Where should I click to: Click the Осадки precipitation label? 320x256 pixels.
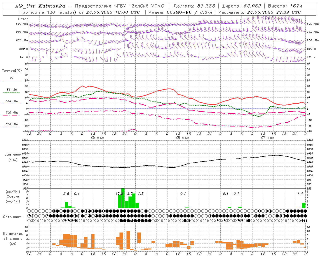coord(13,196)
